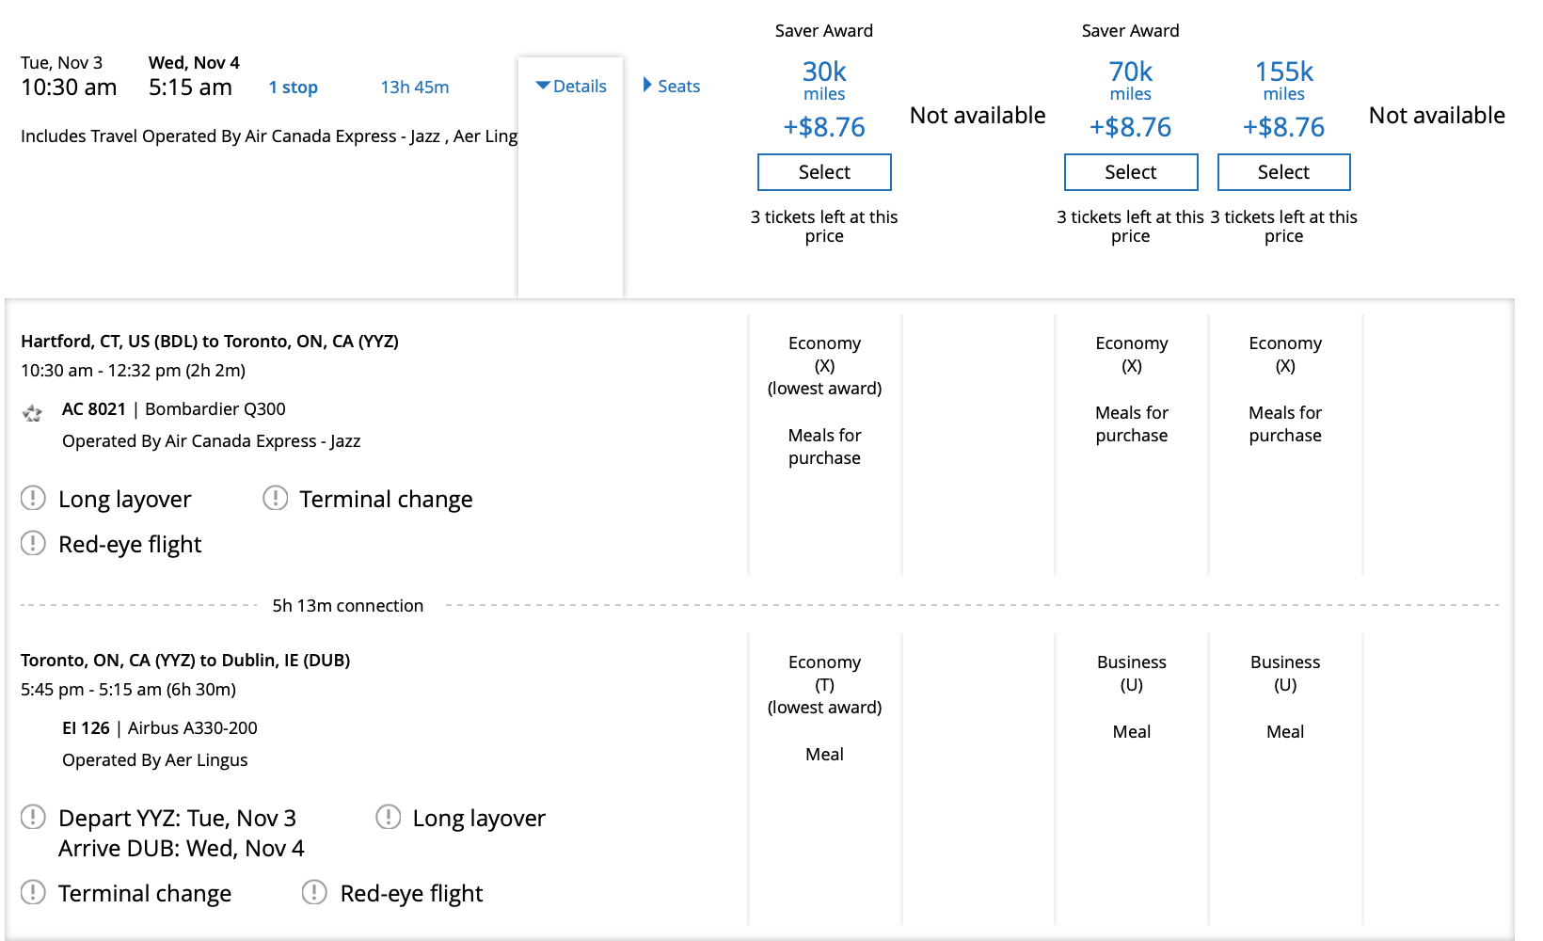Click the Long layover warning icon on Hartford segment
1543x941 pixels.
[33, 499]
